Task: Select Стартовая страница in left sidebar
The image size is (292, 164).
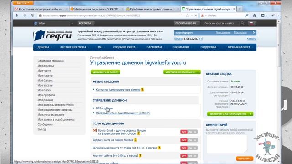Action: coord(51,61)
